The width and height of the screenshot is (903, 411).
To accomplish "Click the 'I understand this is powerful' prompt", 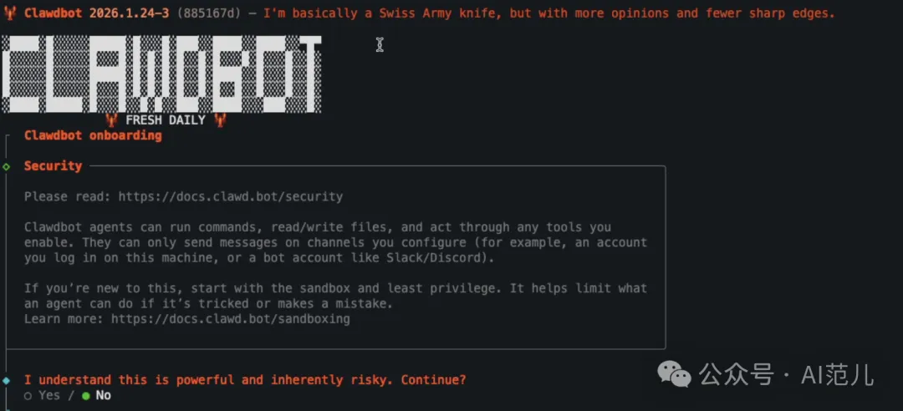I will [x=244, y=380].
